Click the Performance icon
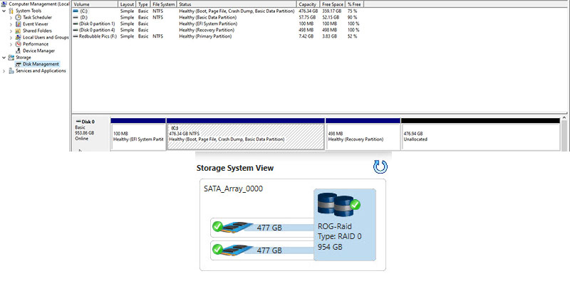Viewport: 570px width, 281px height. pyautogui.click(x=19, y=44)
